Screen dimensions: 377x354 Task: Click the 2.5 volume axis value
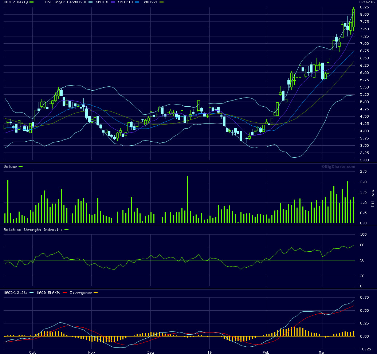[x=363, y=171]
